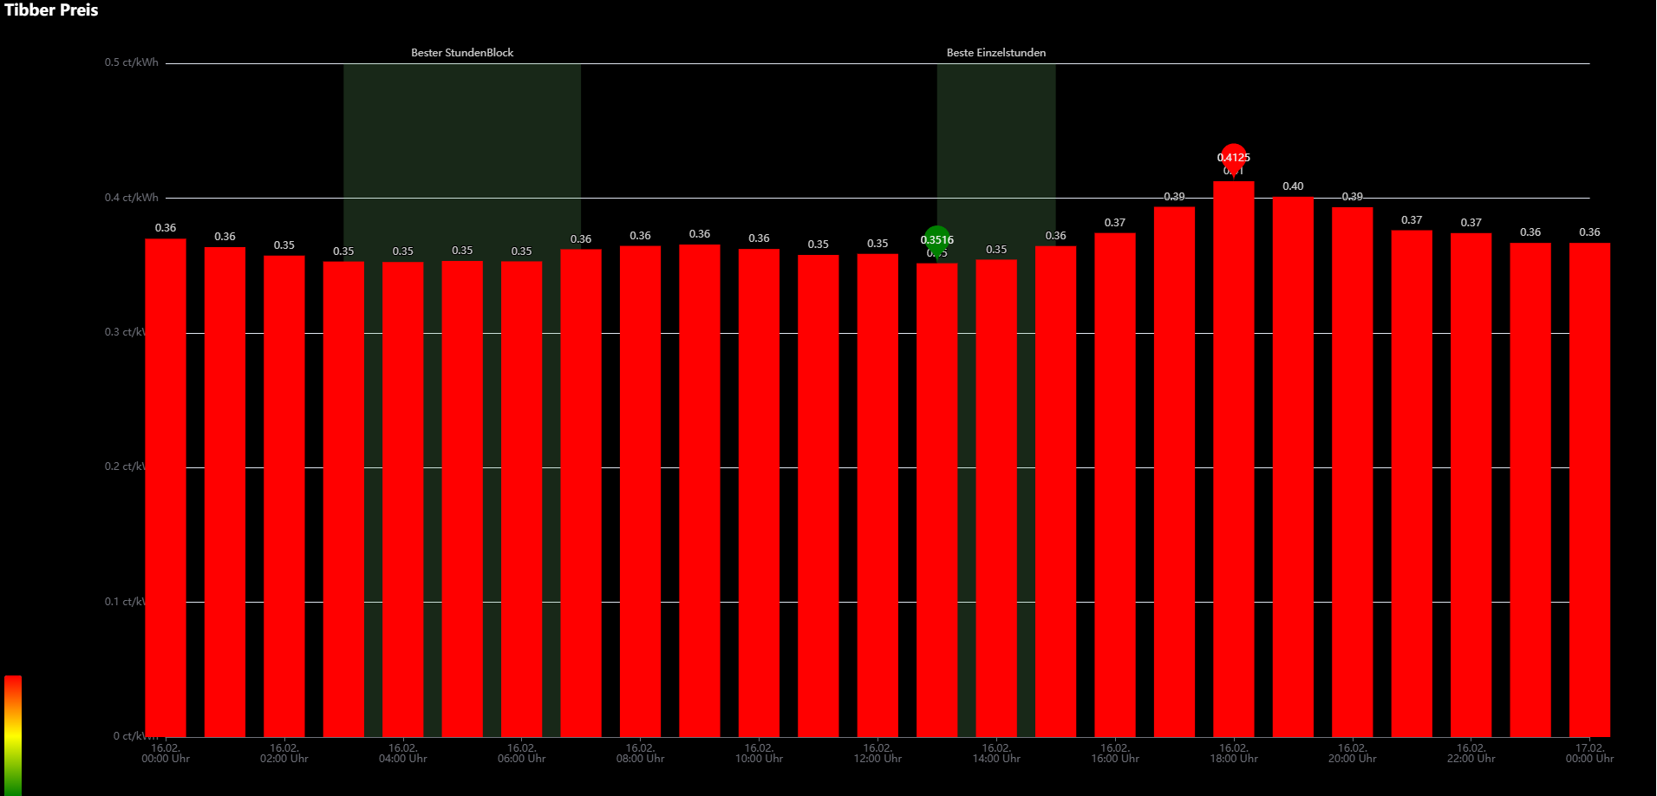Click the 16.02. 00:00 Uhr x-axis label

[166, 753]
